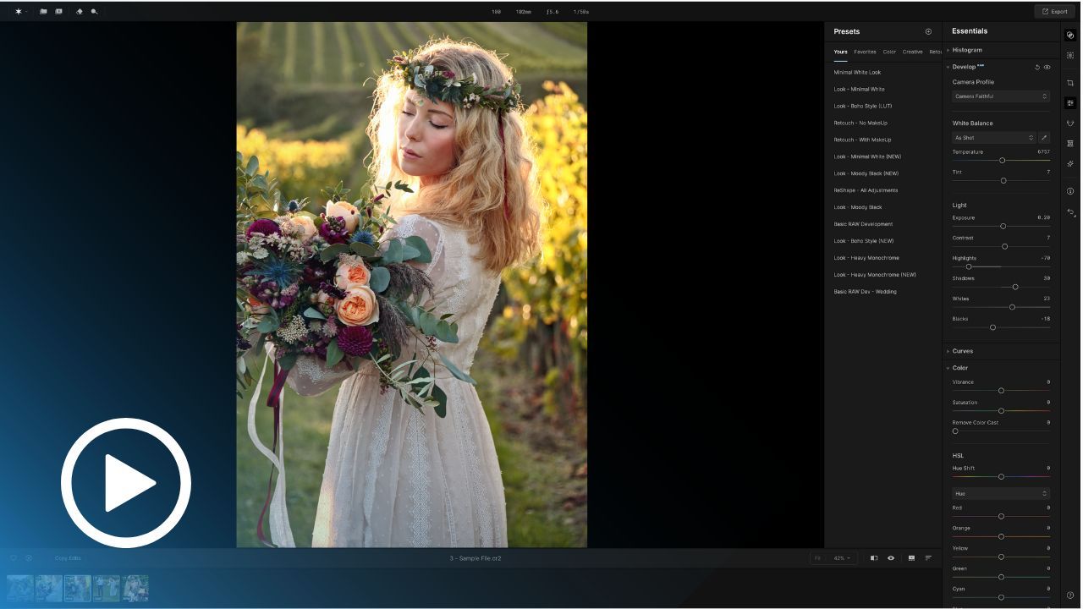1083x609 pixels.
Task: Select the eraser tool icon
Action: (80, 12)
